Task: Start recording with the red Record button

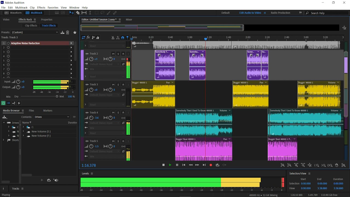Action: point(211,165)
